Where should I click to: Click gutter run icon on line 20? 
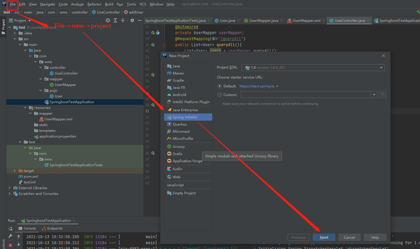click(x=153, y=45)
